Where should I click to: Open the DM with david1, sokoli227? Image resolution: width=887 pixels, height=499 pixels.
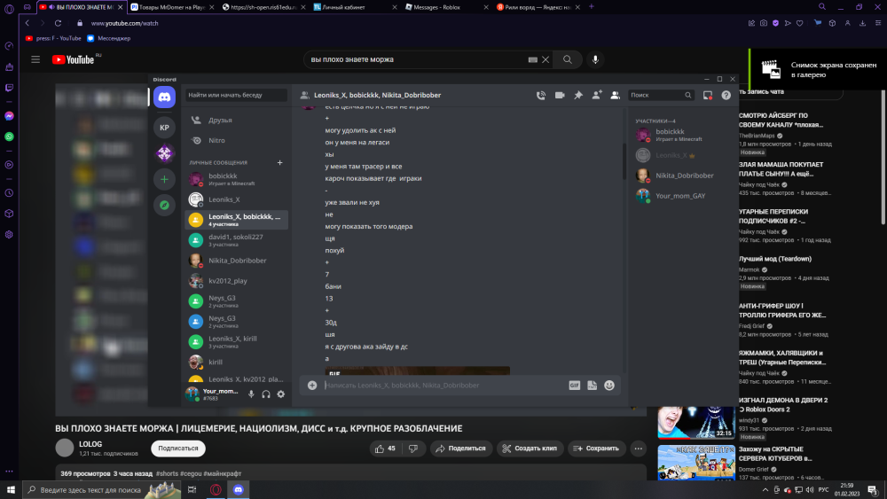236,240
